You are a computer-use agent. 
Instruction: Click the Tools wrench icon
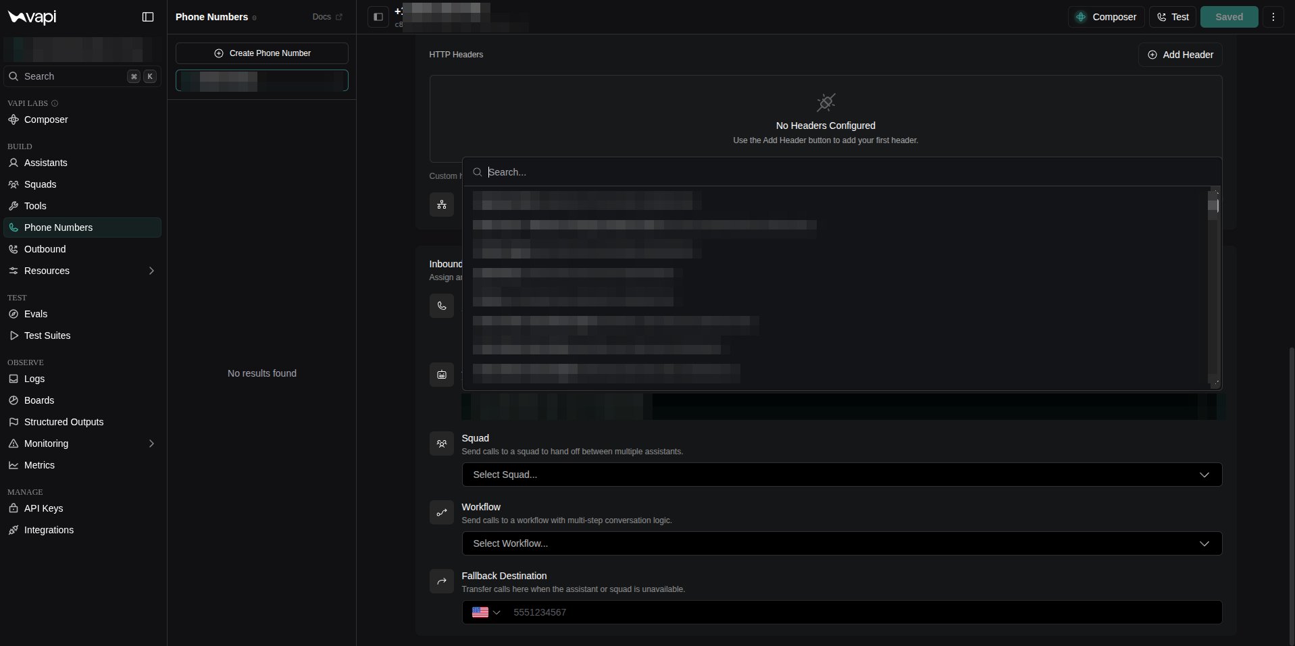coord(14,206)
